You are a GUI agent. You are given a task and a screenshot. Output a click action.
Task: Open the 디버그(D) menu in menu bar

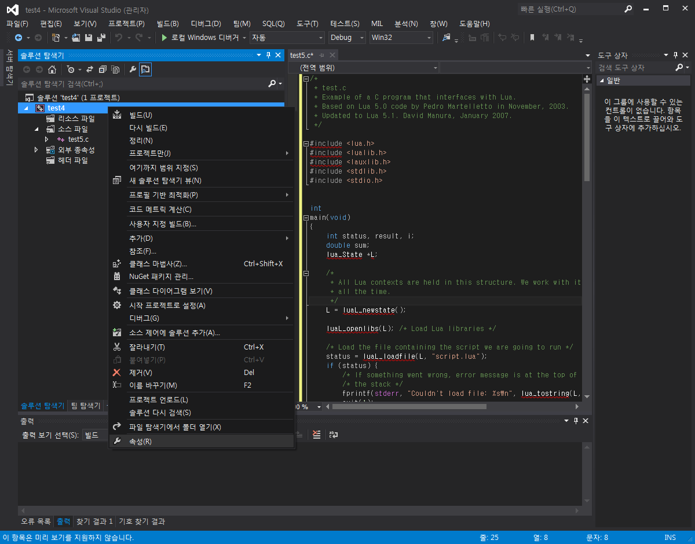point(206,24)
